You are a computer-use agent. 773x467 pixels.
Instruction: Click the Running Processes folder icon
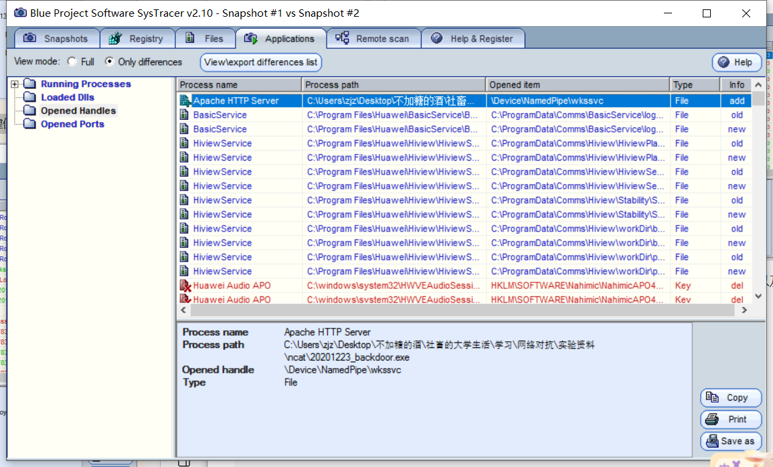(x=30, y=83)
